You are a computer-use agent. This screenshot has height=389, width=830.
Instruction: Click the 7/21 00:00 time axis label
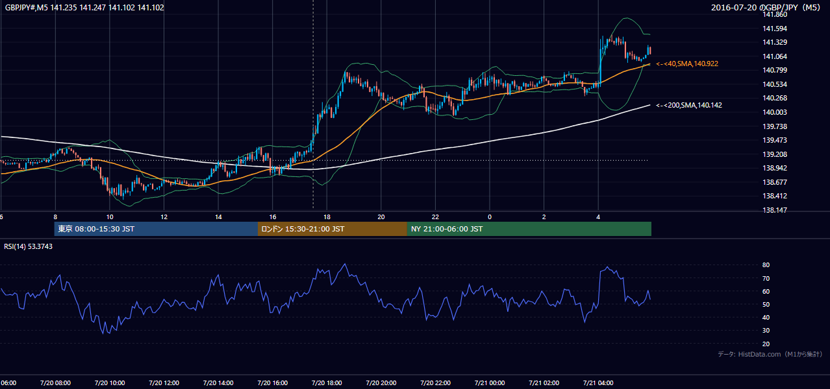pos(490,383)
